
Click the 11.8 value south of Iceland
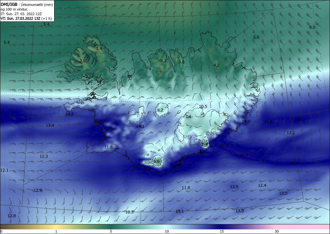click(x=186, y=188)
